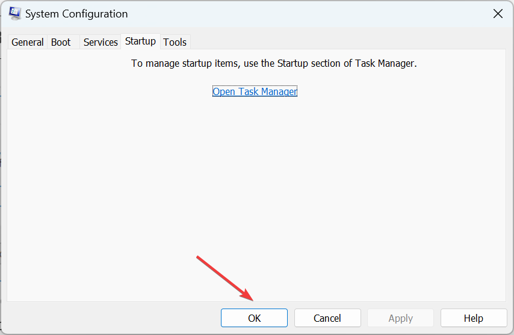Screen dimensions: 514x335
Task: Open Help for System Configuration
Action: [474, 318]
